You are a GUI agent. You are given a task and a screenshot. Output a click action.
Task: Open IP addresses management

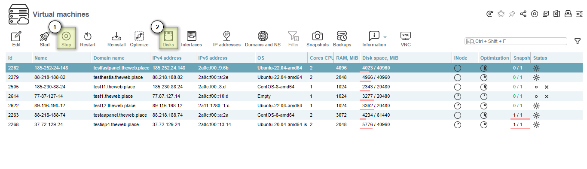[x=227, y=39]
